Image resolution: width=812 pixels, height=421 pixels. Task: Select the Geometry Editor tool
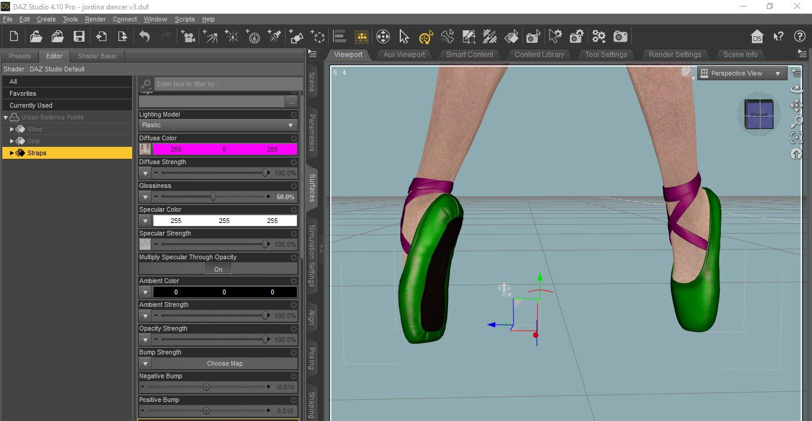tap(469, 36)
